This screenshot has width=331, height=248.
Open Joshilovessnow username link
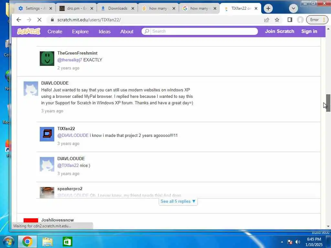point(58,220)
